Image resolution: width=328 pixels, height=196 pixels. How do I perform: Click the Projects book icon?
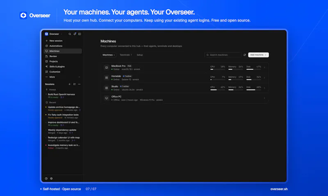pos(46,61)
